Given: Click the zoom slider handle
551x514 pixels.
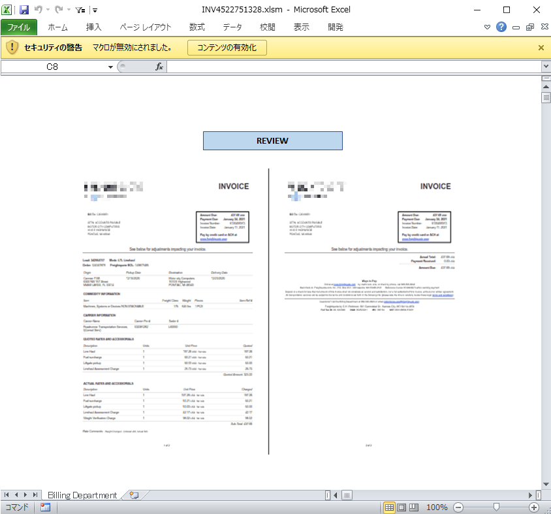Looking at the screenshot, I should tap(496, 507).
